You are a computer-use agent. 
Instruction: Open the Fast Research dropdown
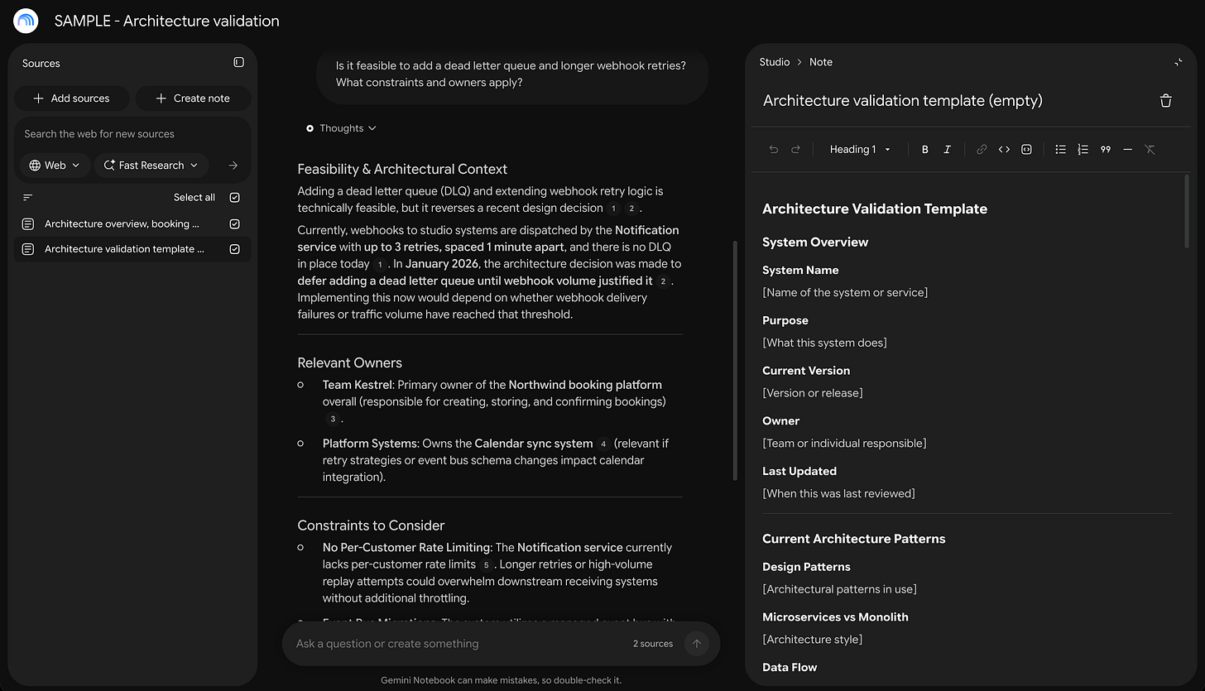pos(151,166)
